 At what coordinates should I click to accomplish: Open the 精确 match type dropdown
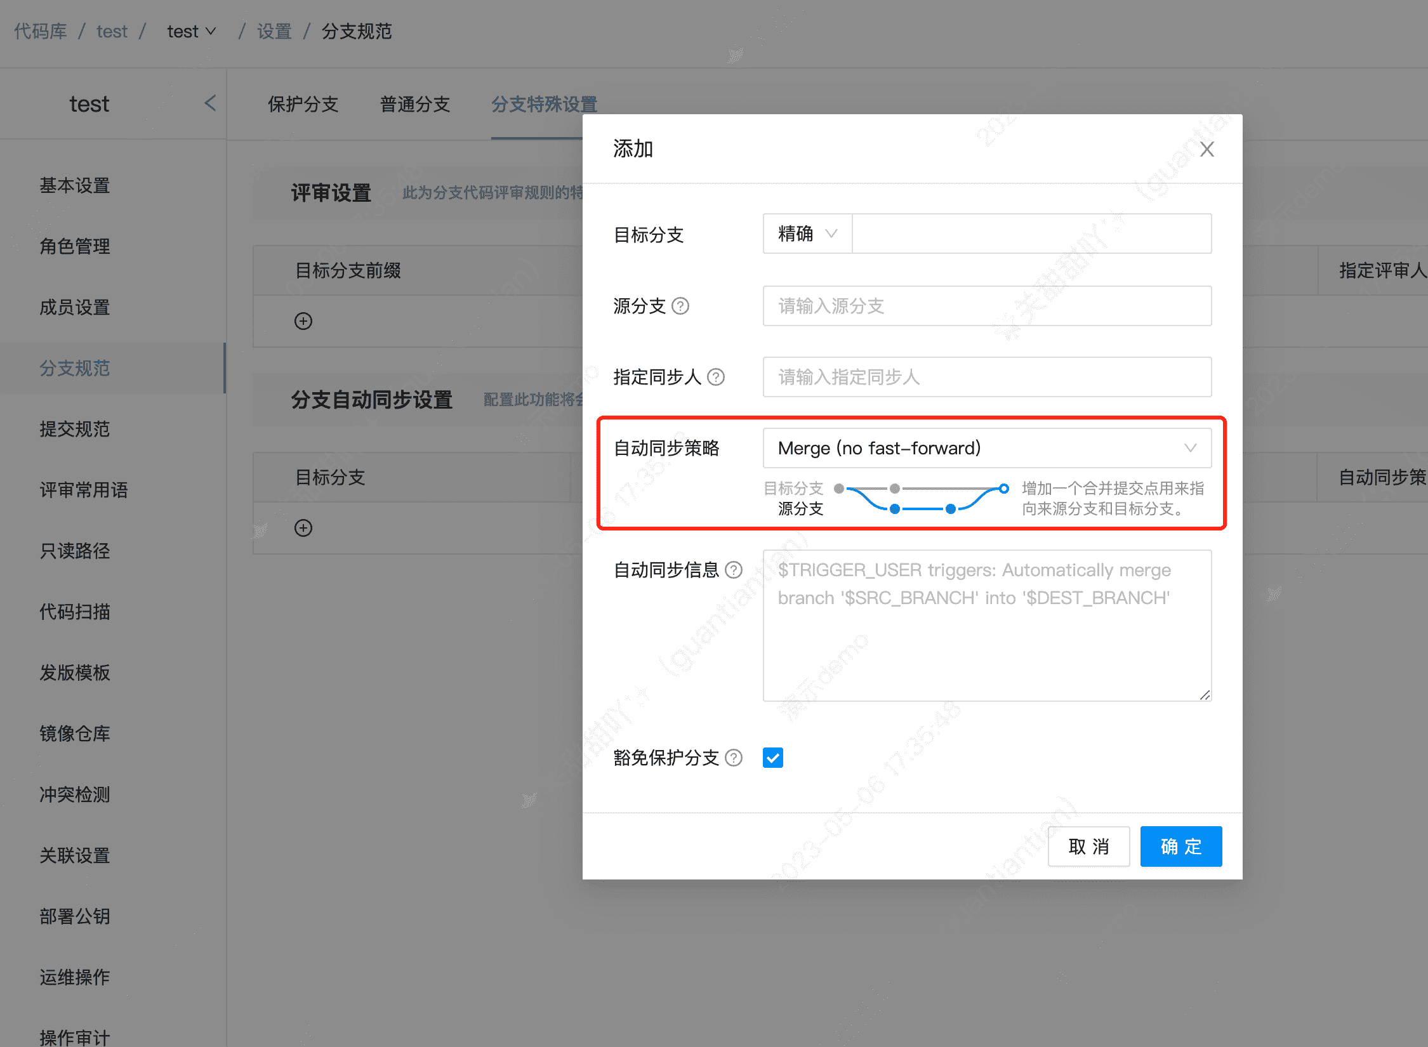tap(807, 234)
